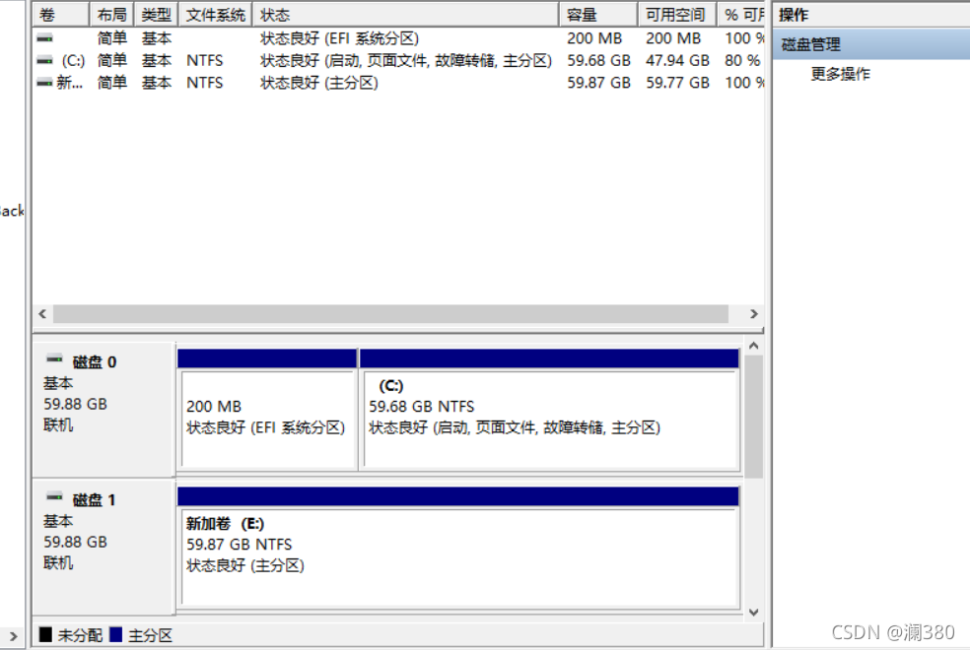Click the 59.87 GB capacity cell

(598, 82)
